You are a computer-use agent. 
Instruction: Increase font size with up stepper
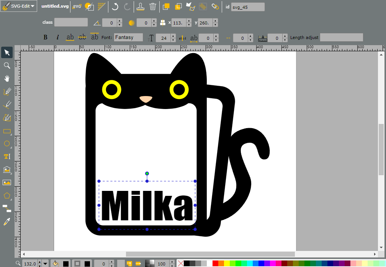pos(173,36)
